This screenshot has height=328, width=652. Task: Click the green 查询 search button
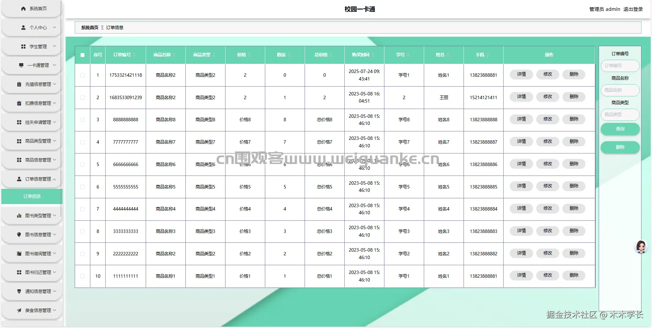(620, 129)
